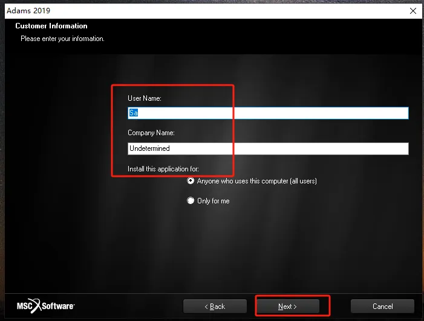Click the 'User Name:' label
Image resolution: width=424 pixels, height=321 pixels.
(x=145, y=98)
